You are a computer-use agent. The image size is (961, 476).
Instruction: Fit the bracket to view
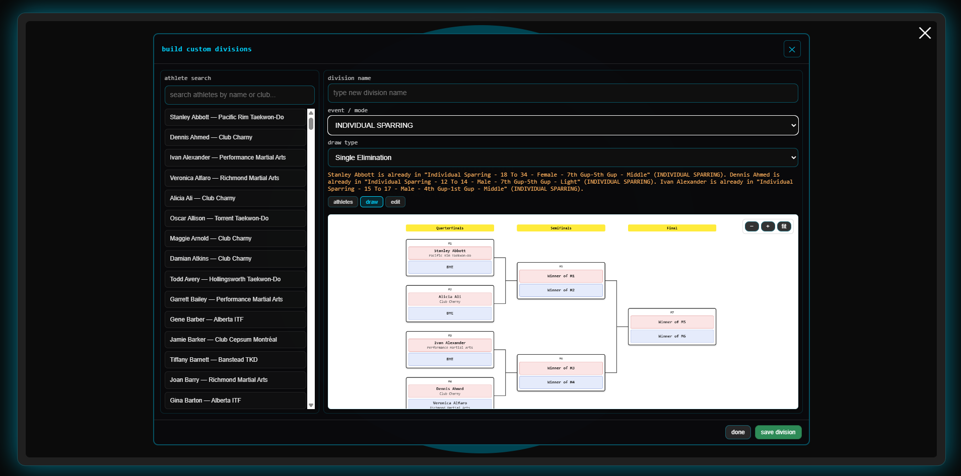(x=784, y=226)
